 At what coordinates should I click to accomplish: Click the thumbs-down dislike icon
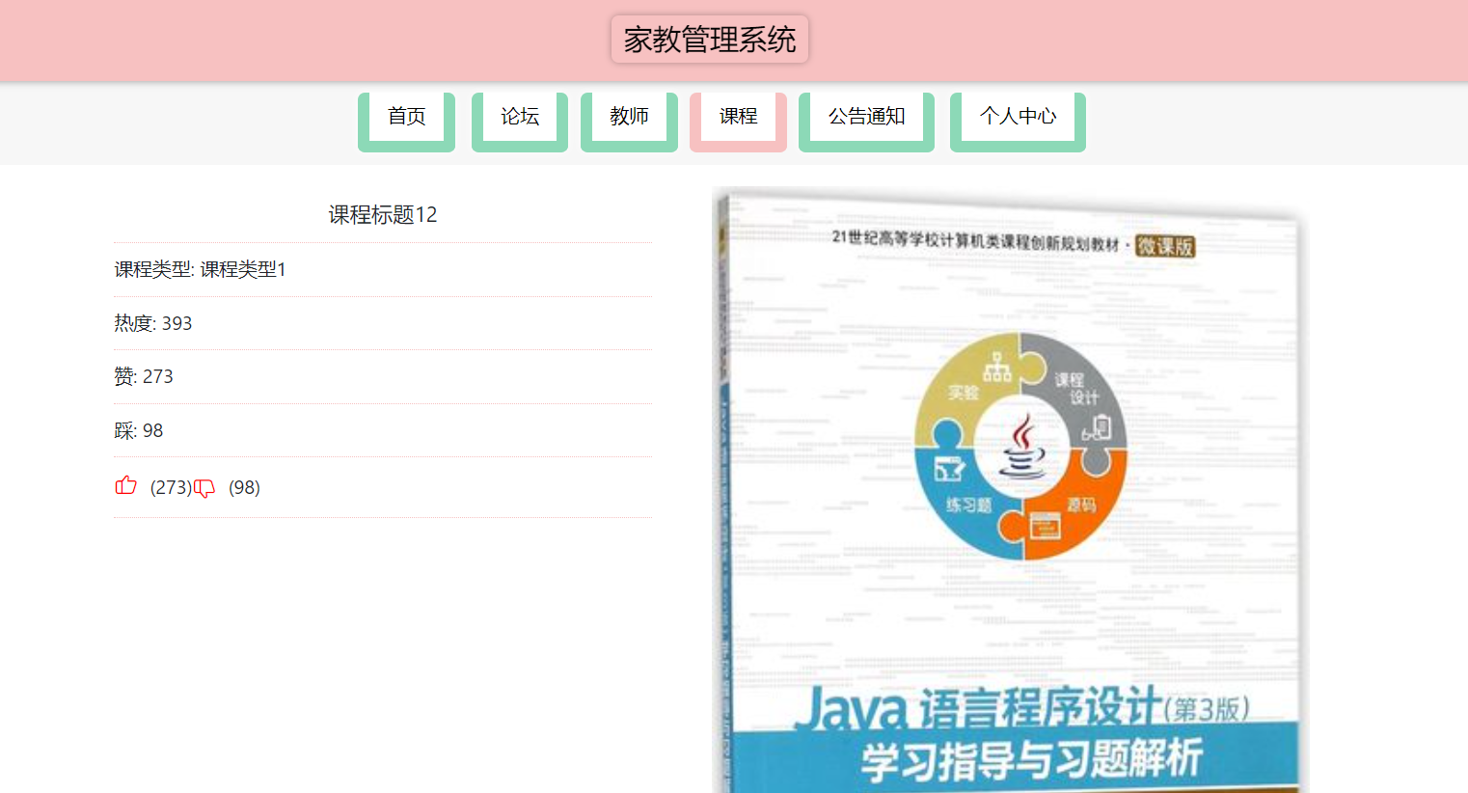204,488
